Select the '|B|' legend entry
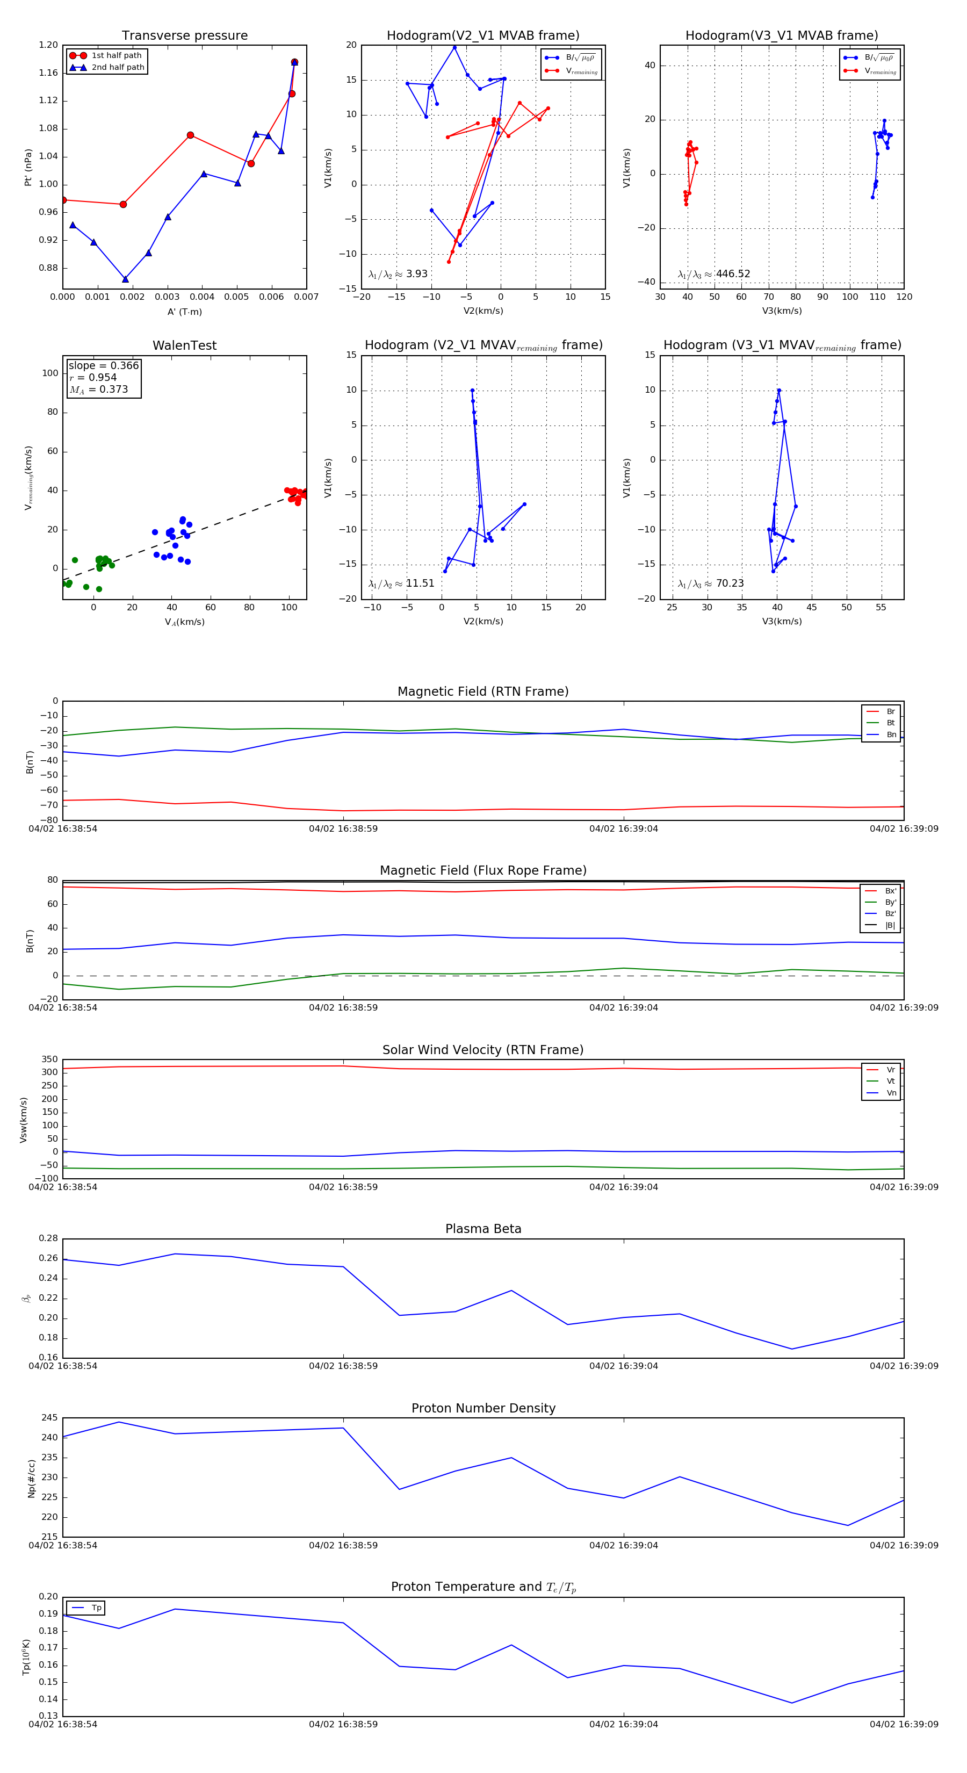 (x=881, y=925)
